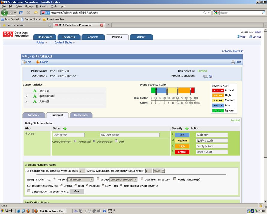
Task: Switch to the Datacenter rules tab
Action: (81, 115)
